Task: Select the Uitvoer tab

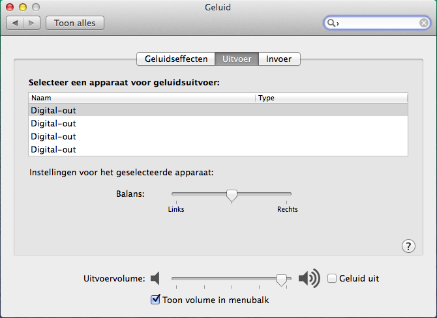Action: click(x=237, y=59)
